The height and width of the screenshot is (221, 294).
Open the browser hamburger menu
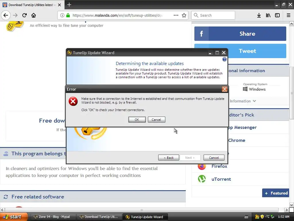tap(289, 15)
